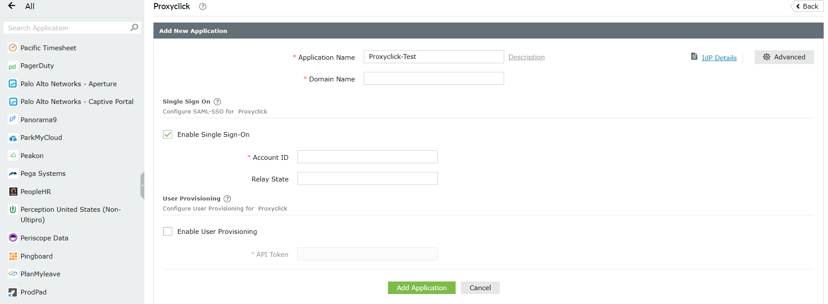Open the Advanced settings button
Screen dimensions: 828x304
click(x=784, y=57)
